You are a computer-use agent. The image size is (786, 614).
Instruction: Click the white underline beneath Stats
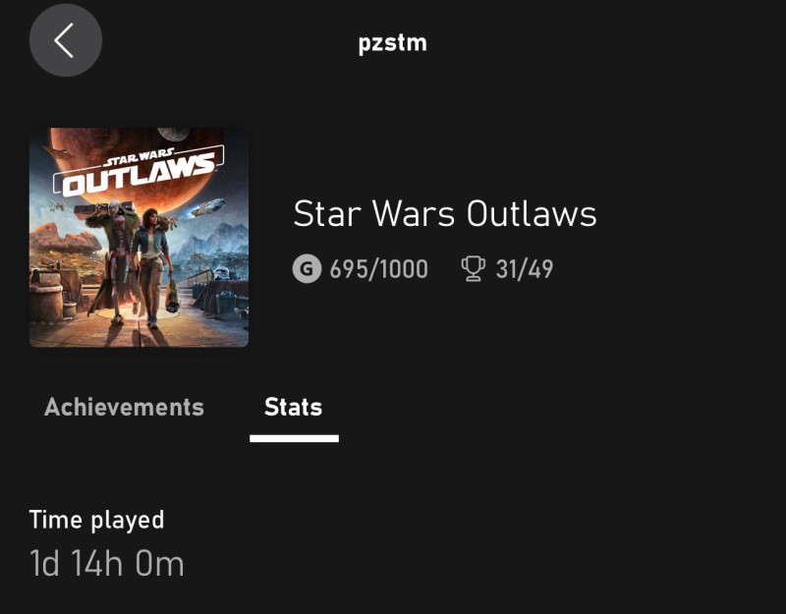(294, 438)
